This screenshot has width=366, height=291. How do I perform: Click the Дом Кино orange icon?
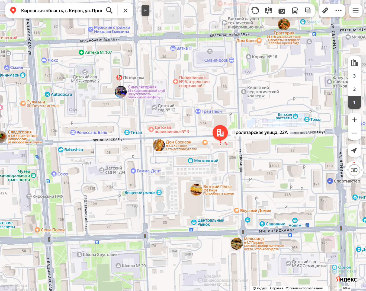pyautogui.click(x=259, y=41)
